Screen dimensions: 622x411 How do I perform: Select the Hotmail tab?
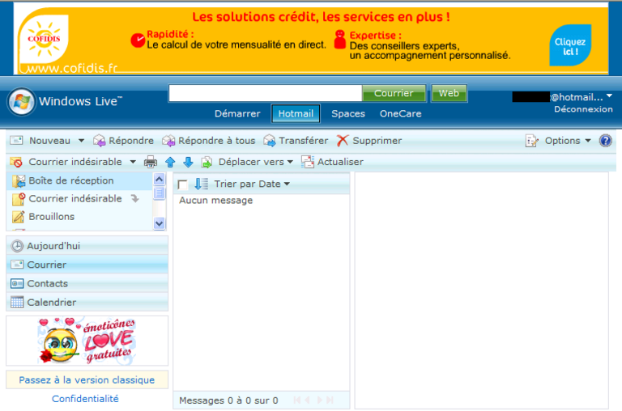coord(296,114)
